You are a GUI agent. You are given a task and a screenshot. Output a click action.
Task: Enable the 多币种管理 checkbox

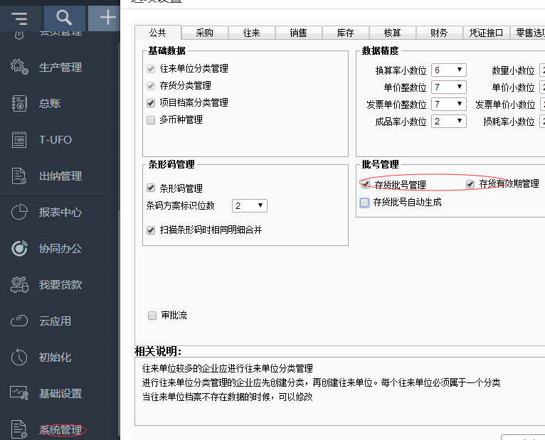click(151, 120)
